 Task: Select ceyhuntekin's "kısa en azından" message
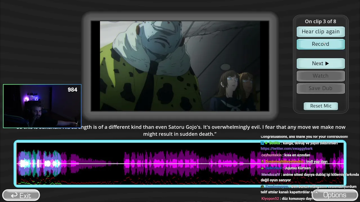coord(285,155)
